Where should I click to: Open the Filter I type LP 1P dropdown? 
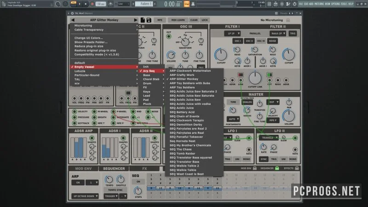click(232, 34)
